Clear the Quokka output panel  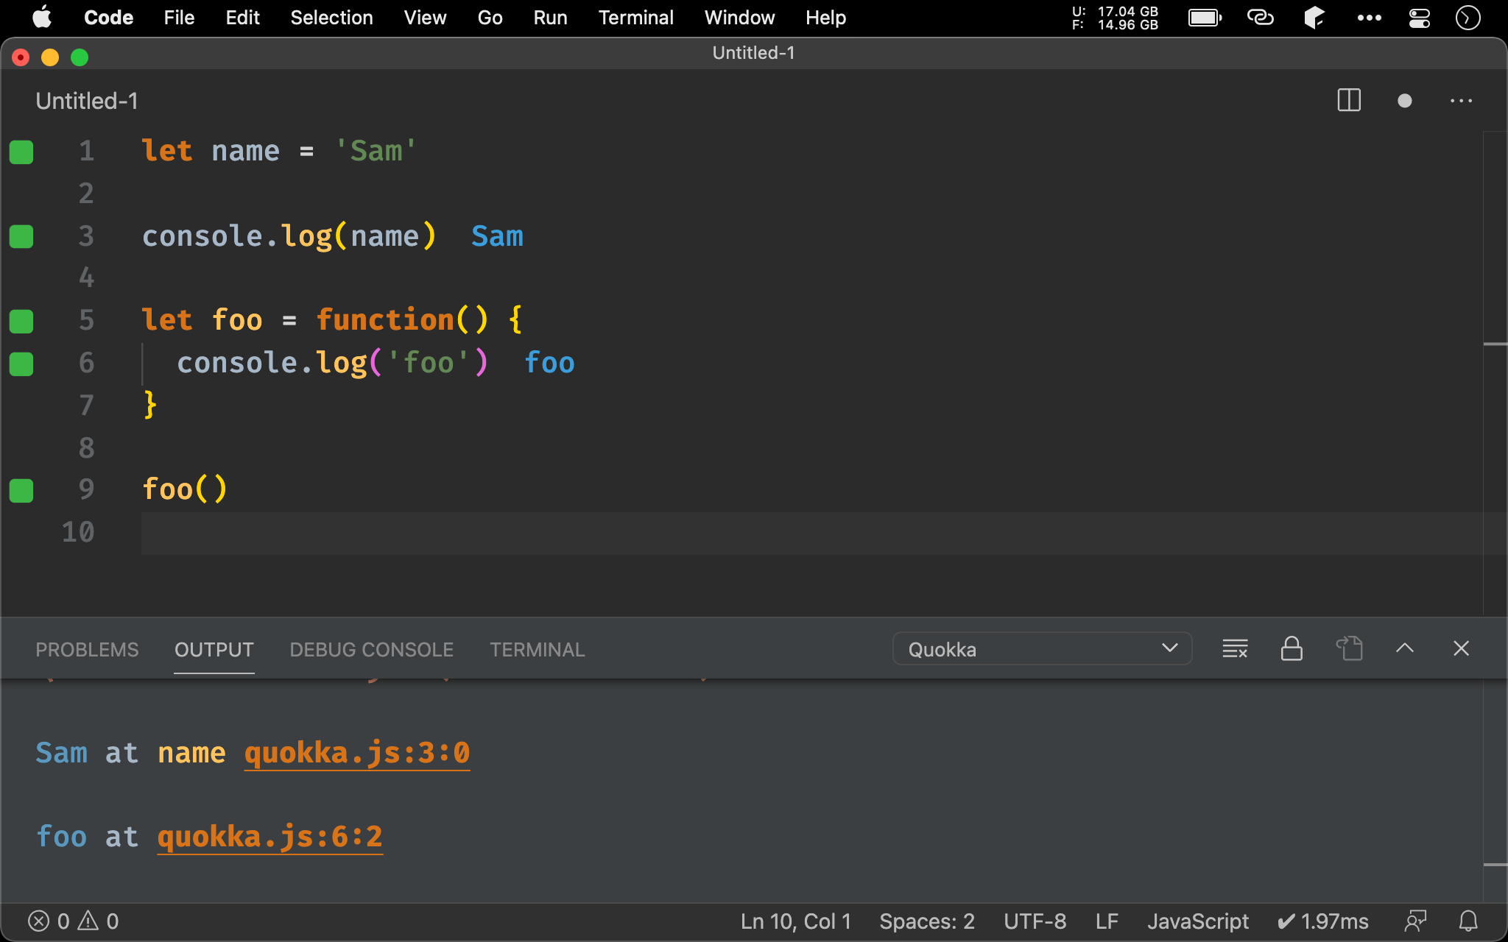coord(1234,648)
